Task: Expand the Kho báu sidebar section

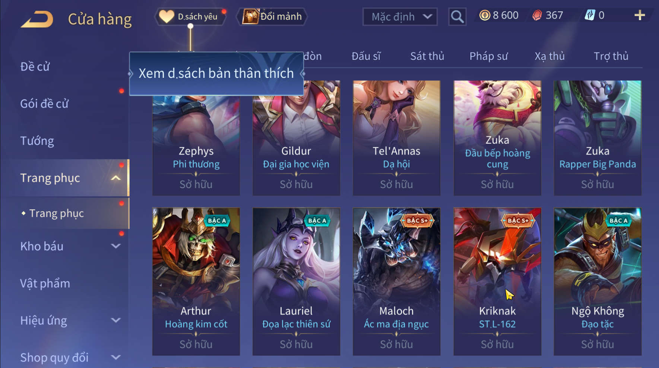Action: 116,246
